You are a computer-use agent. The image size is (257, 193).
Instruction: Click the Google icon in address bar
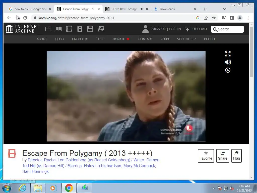point(198,18)
